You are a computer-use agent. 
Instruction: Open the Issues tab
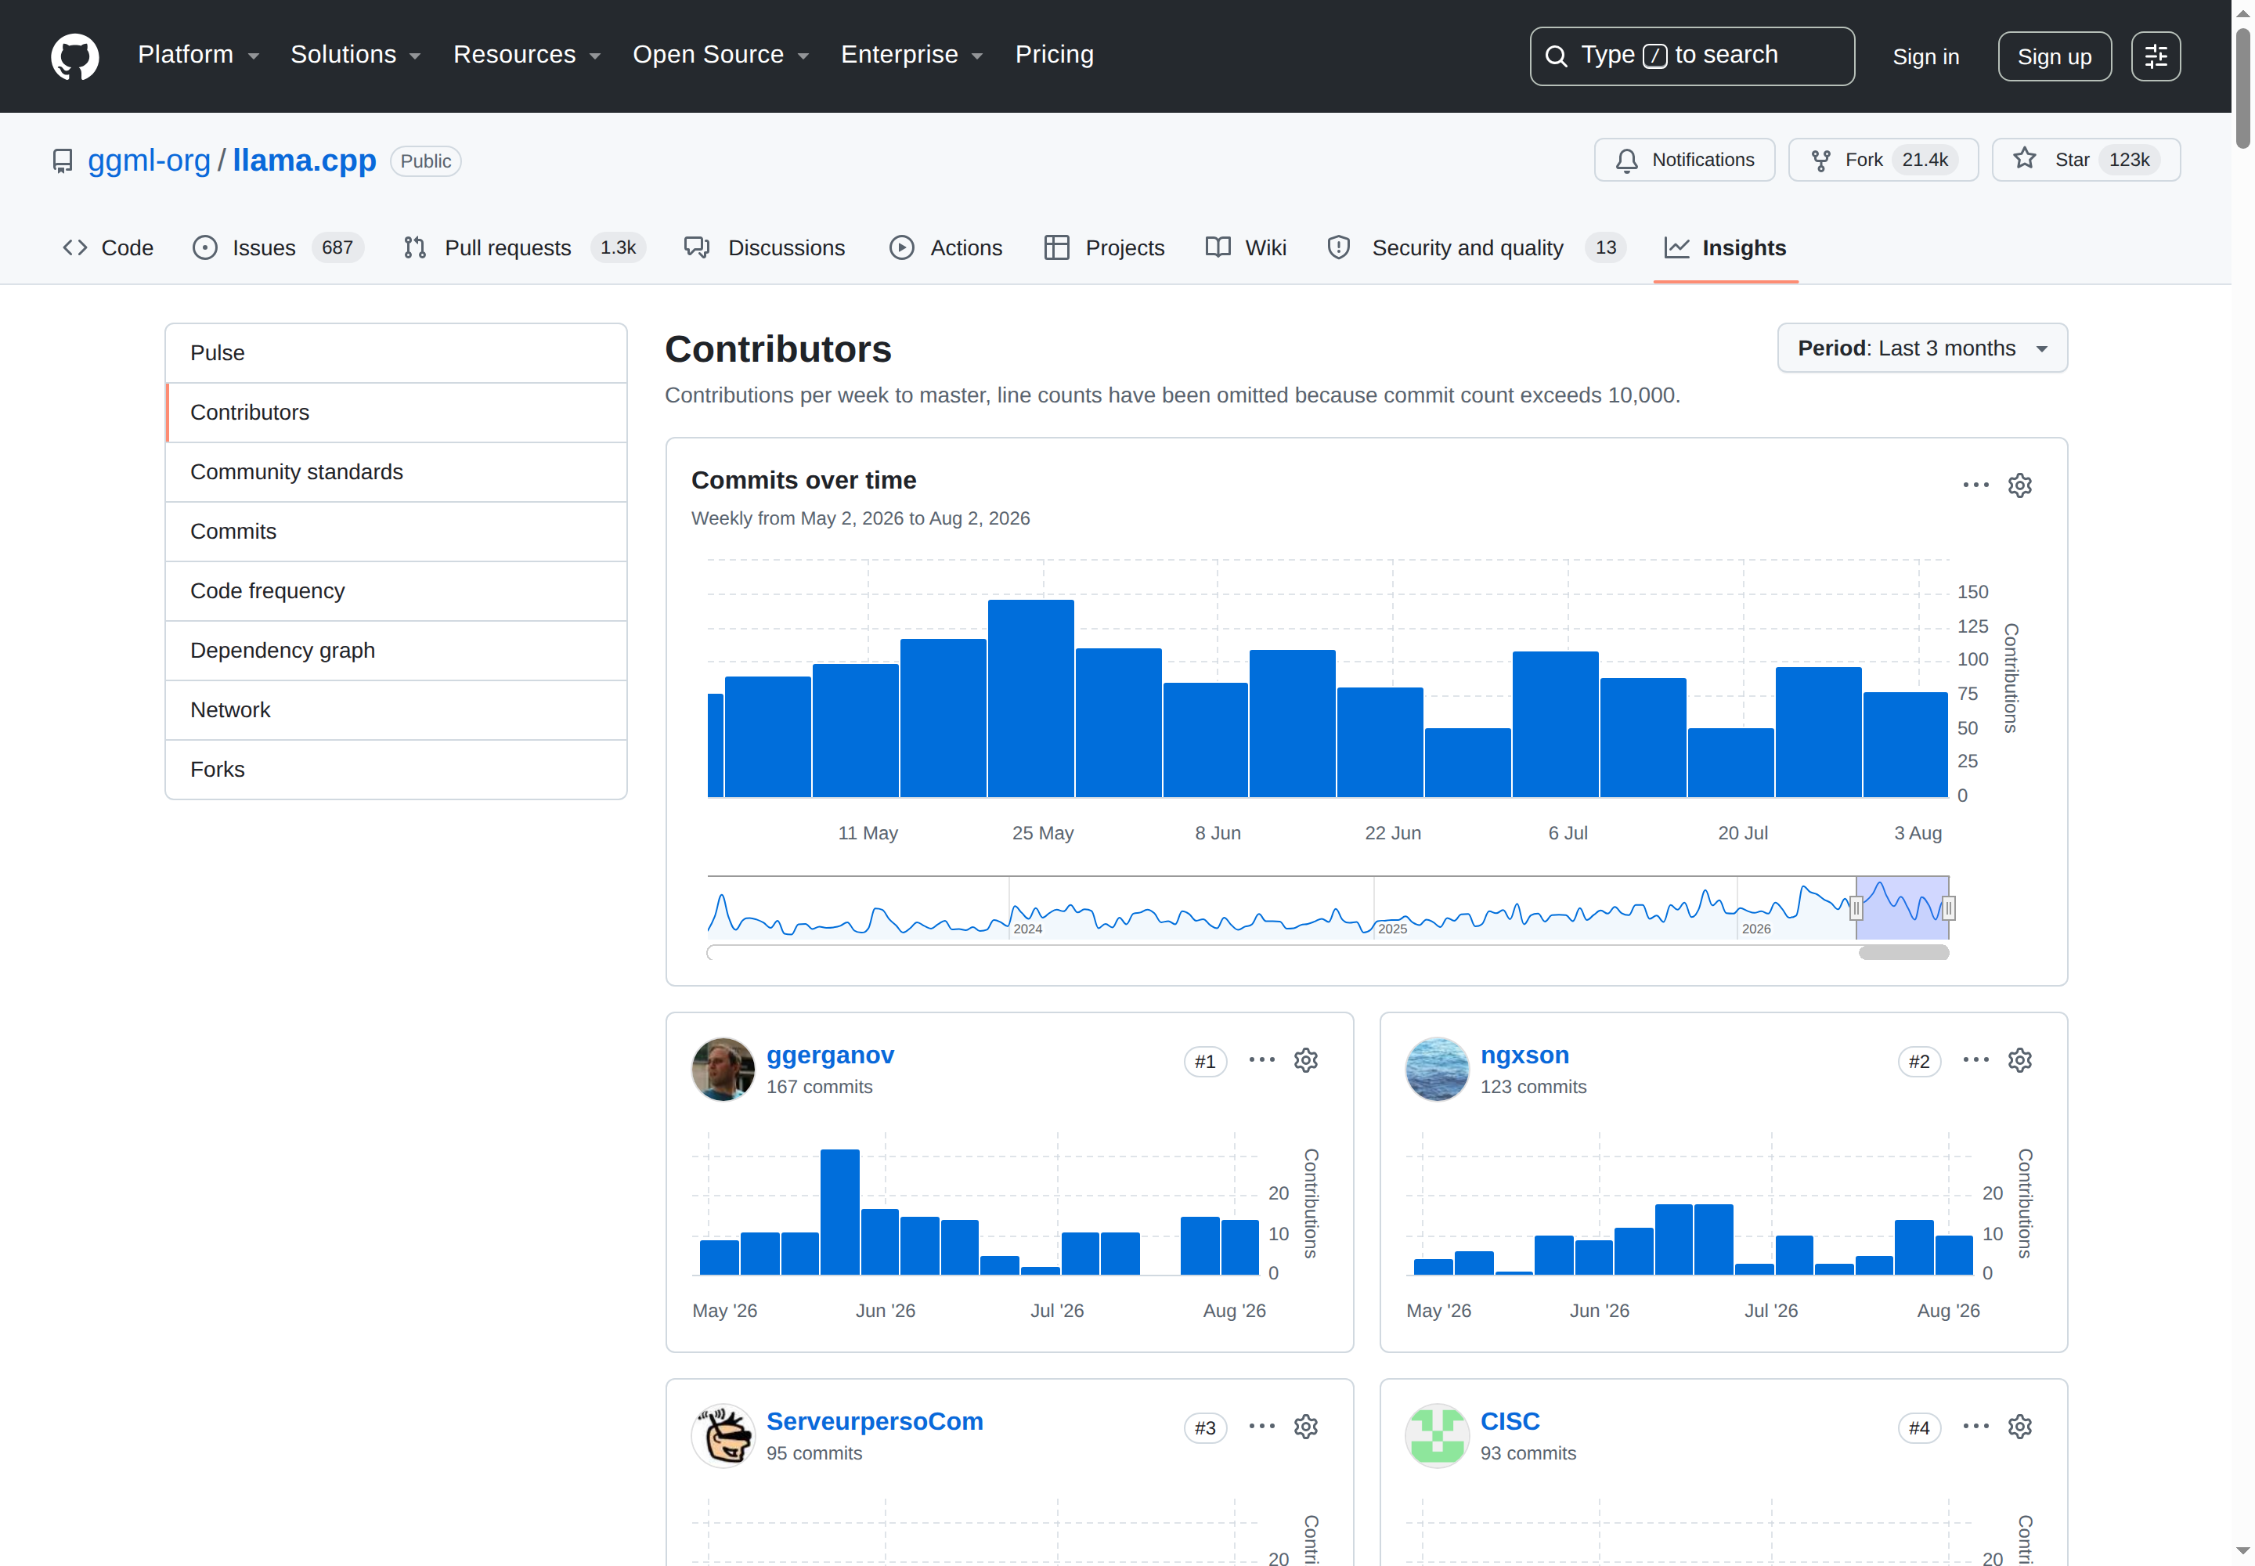278,248
